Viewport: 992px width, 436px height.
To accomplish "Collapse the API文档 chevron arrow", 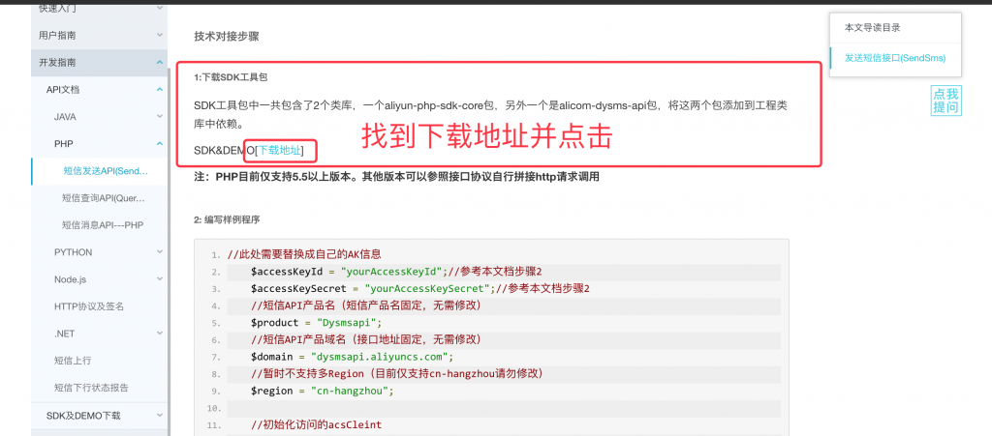I will [160, 90].
